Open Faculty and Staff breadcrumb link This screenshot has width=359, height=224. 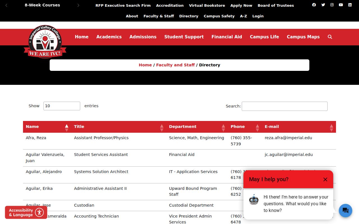[x=175, y=65]
